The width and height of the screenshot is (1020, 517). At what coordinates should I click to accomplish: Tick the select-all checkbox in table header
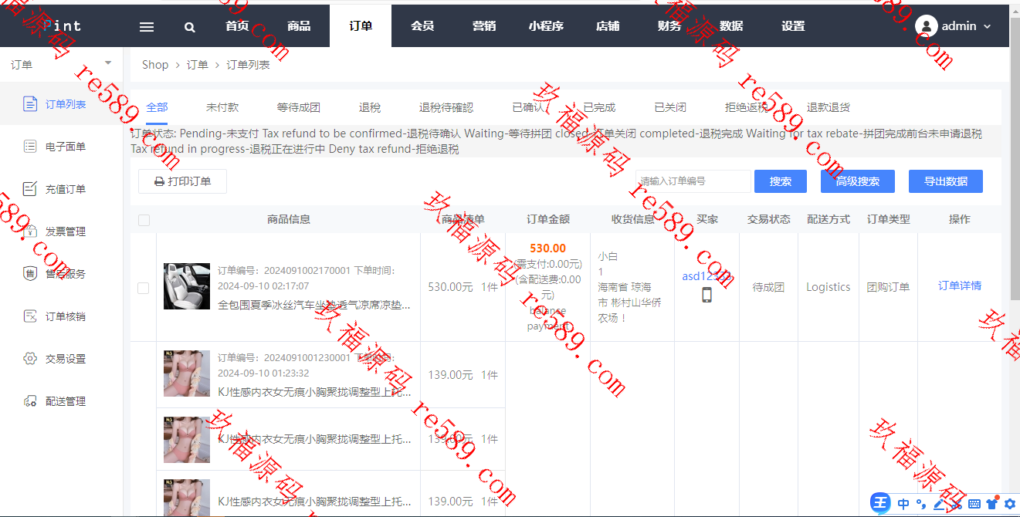[x=144, y=221]
